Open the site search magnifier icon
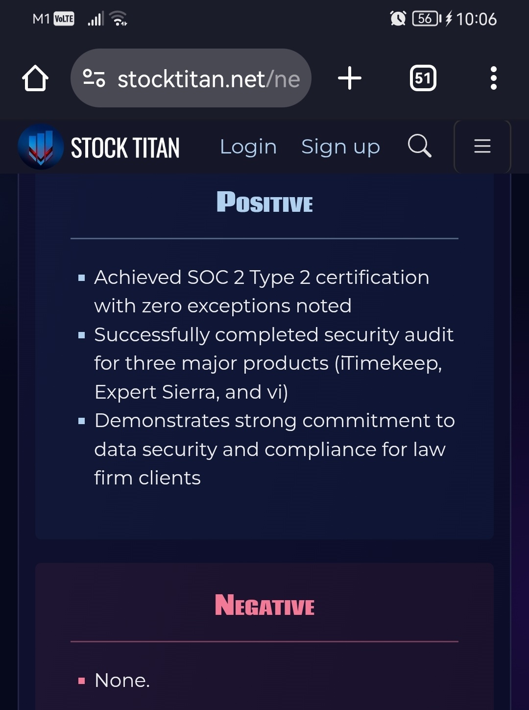Image resolution: width=529 pixels, height=710 pixels. [420, 146]
